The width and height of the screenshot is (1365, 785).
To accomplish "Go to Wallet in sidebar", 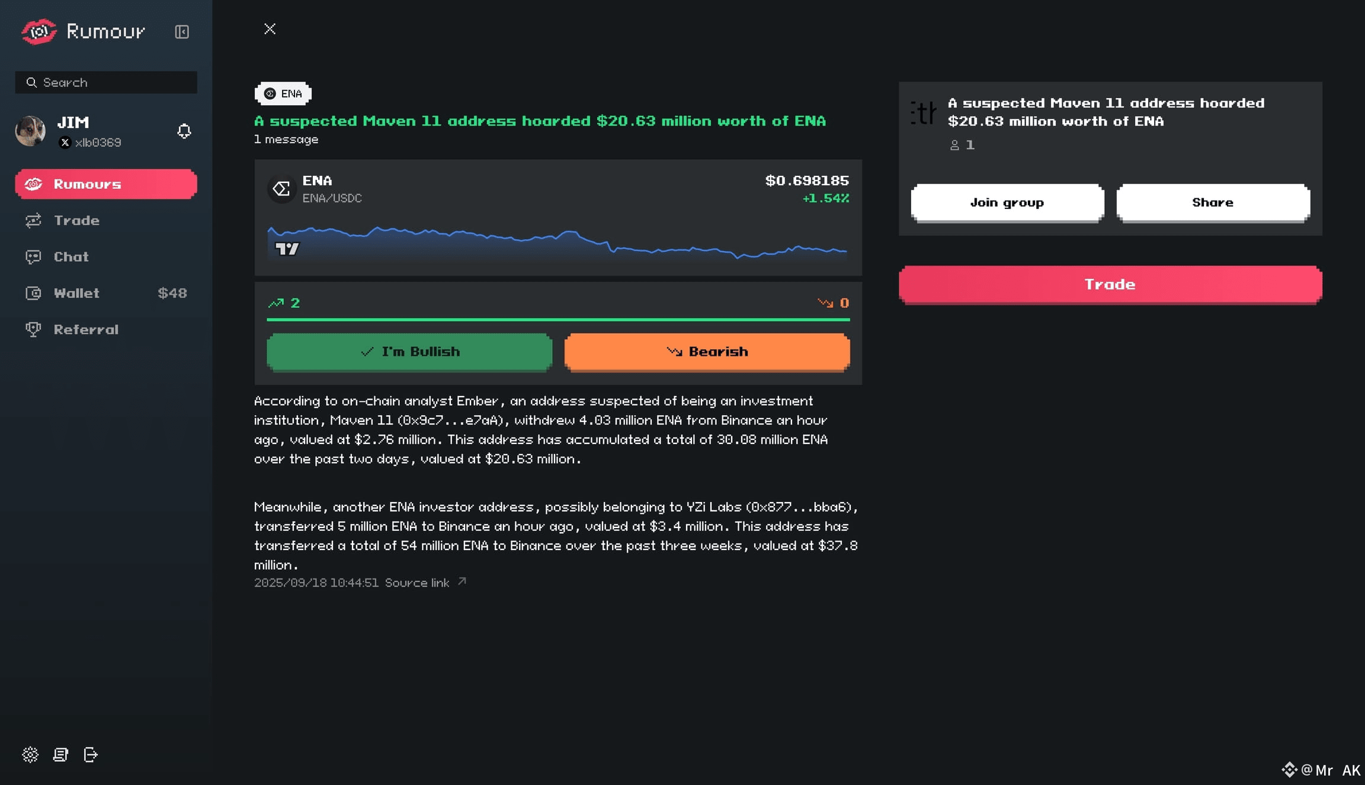I will [76, 293].
